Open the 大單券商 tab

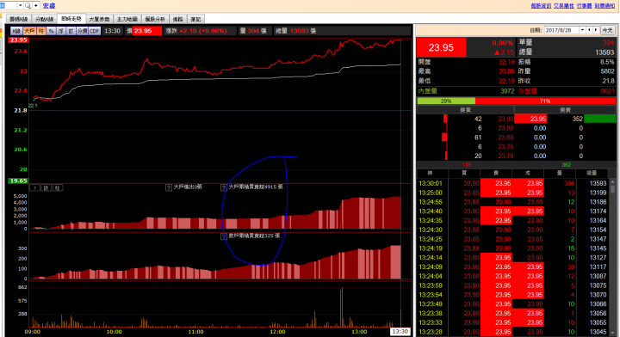pyautogui.click(x=99, y=19)
